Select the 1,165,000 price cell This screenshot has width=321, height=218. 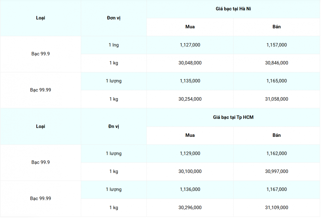(x=277, y=81)
